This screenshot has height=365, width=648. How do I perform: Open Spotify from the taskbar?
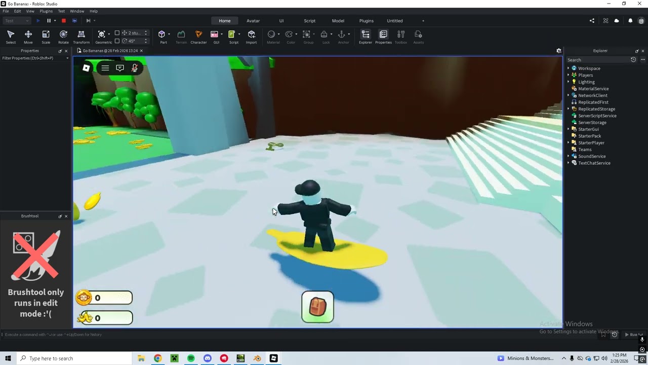tap(191, 358)
